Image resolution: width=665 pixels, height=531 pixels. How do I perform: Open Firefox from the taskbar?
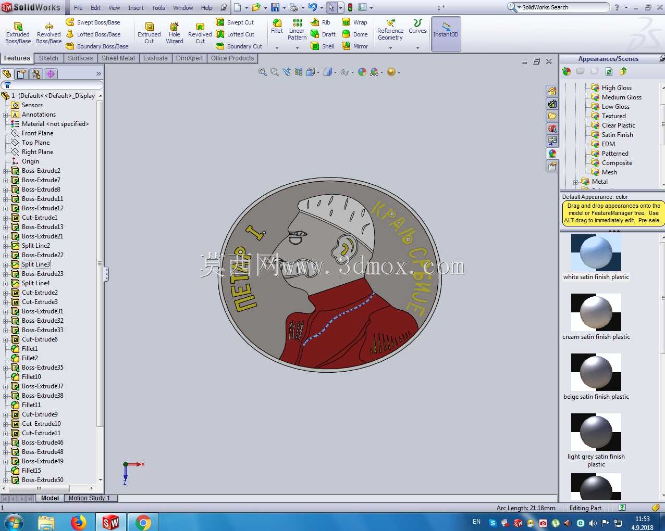click(79, 522)
